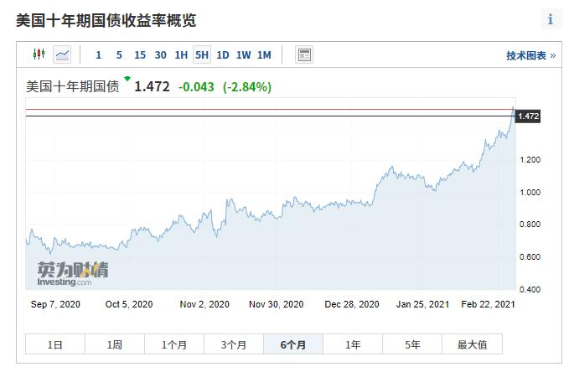Screen dimensions: 569x372
Task: Click the 1.472 price label on chart axis
Action: point(528,116)
